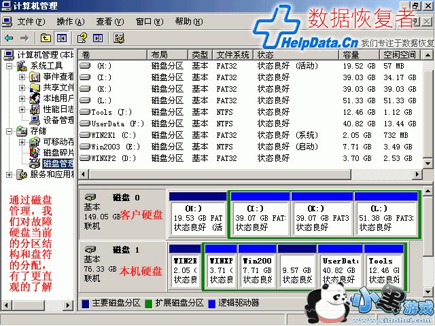Viewport: 435px width, 326px height.
Task: Open the 查看(V) menu
Action: coord(110,21)
